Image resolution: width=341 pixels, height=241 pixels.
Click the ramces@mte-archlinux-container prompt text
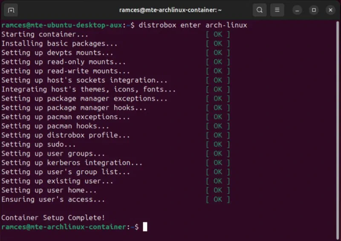click(x=64, y=227)
